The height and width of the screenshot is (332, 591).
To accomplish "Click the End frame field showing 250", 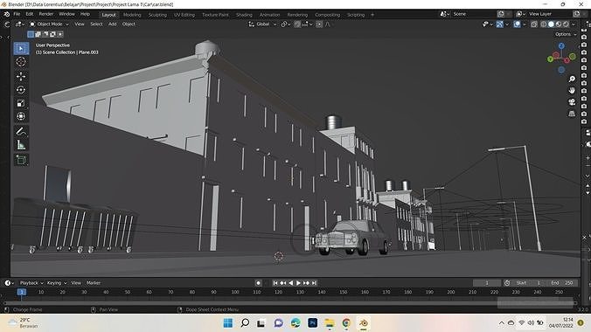I will tap(562, 283).
